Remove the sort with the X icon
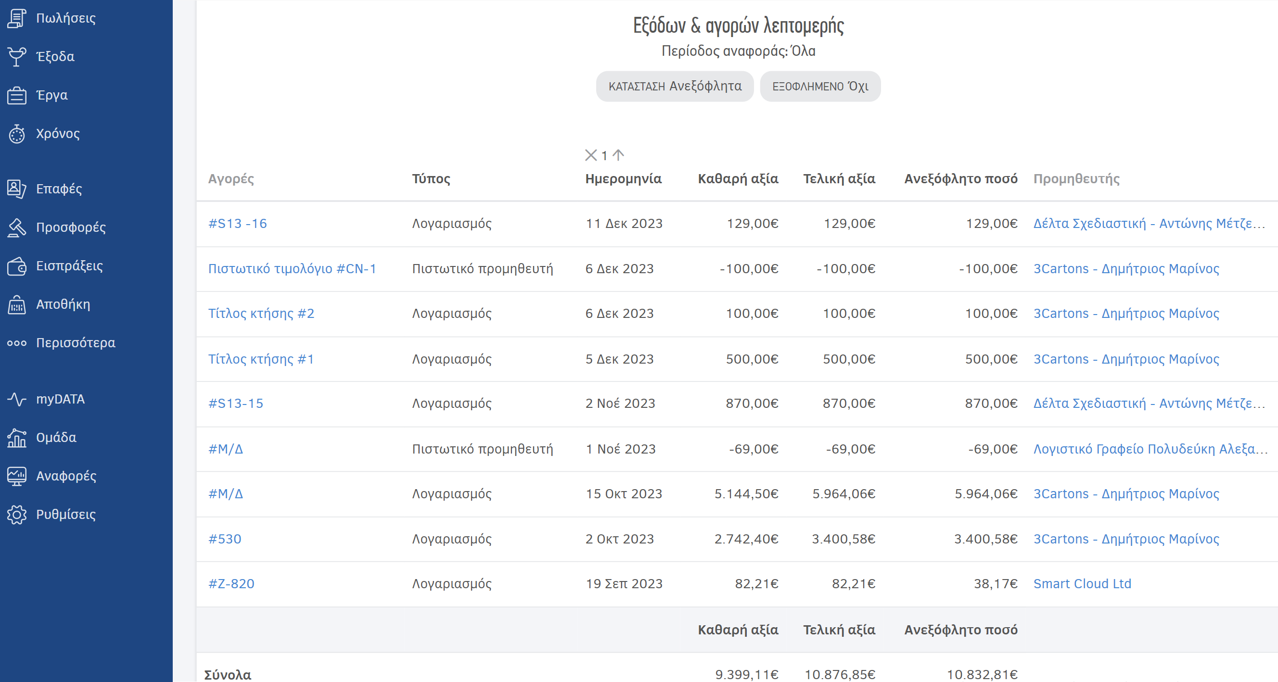This screenshot has height=682, width=1278. [x=590, y=155]
